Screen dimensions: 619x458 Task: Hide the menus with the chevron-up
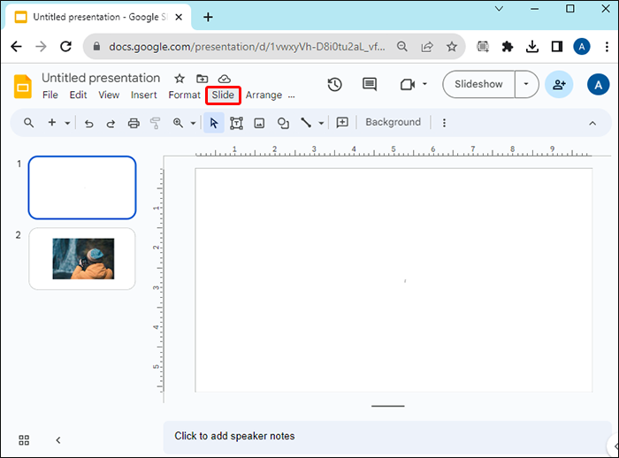coord(592,123)
